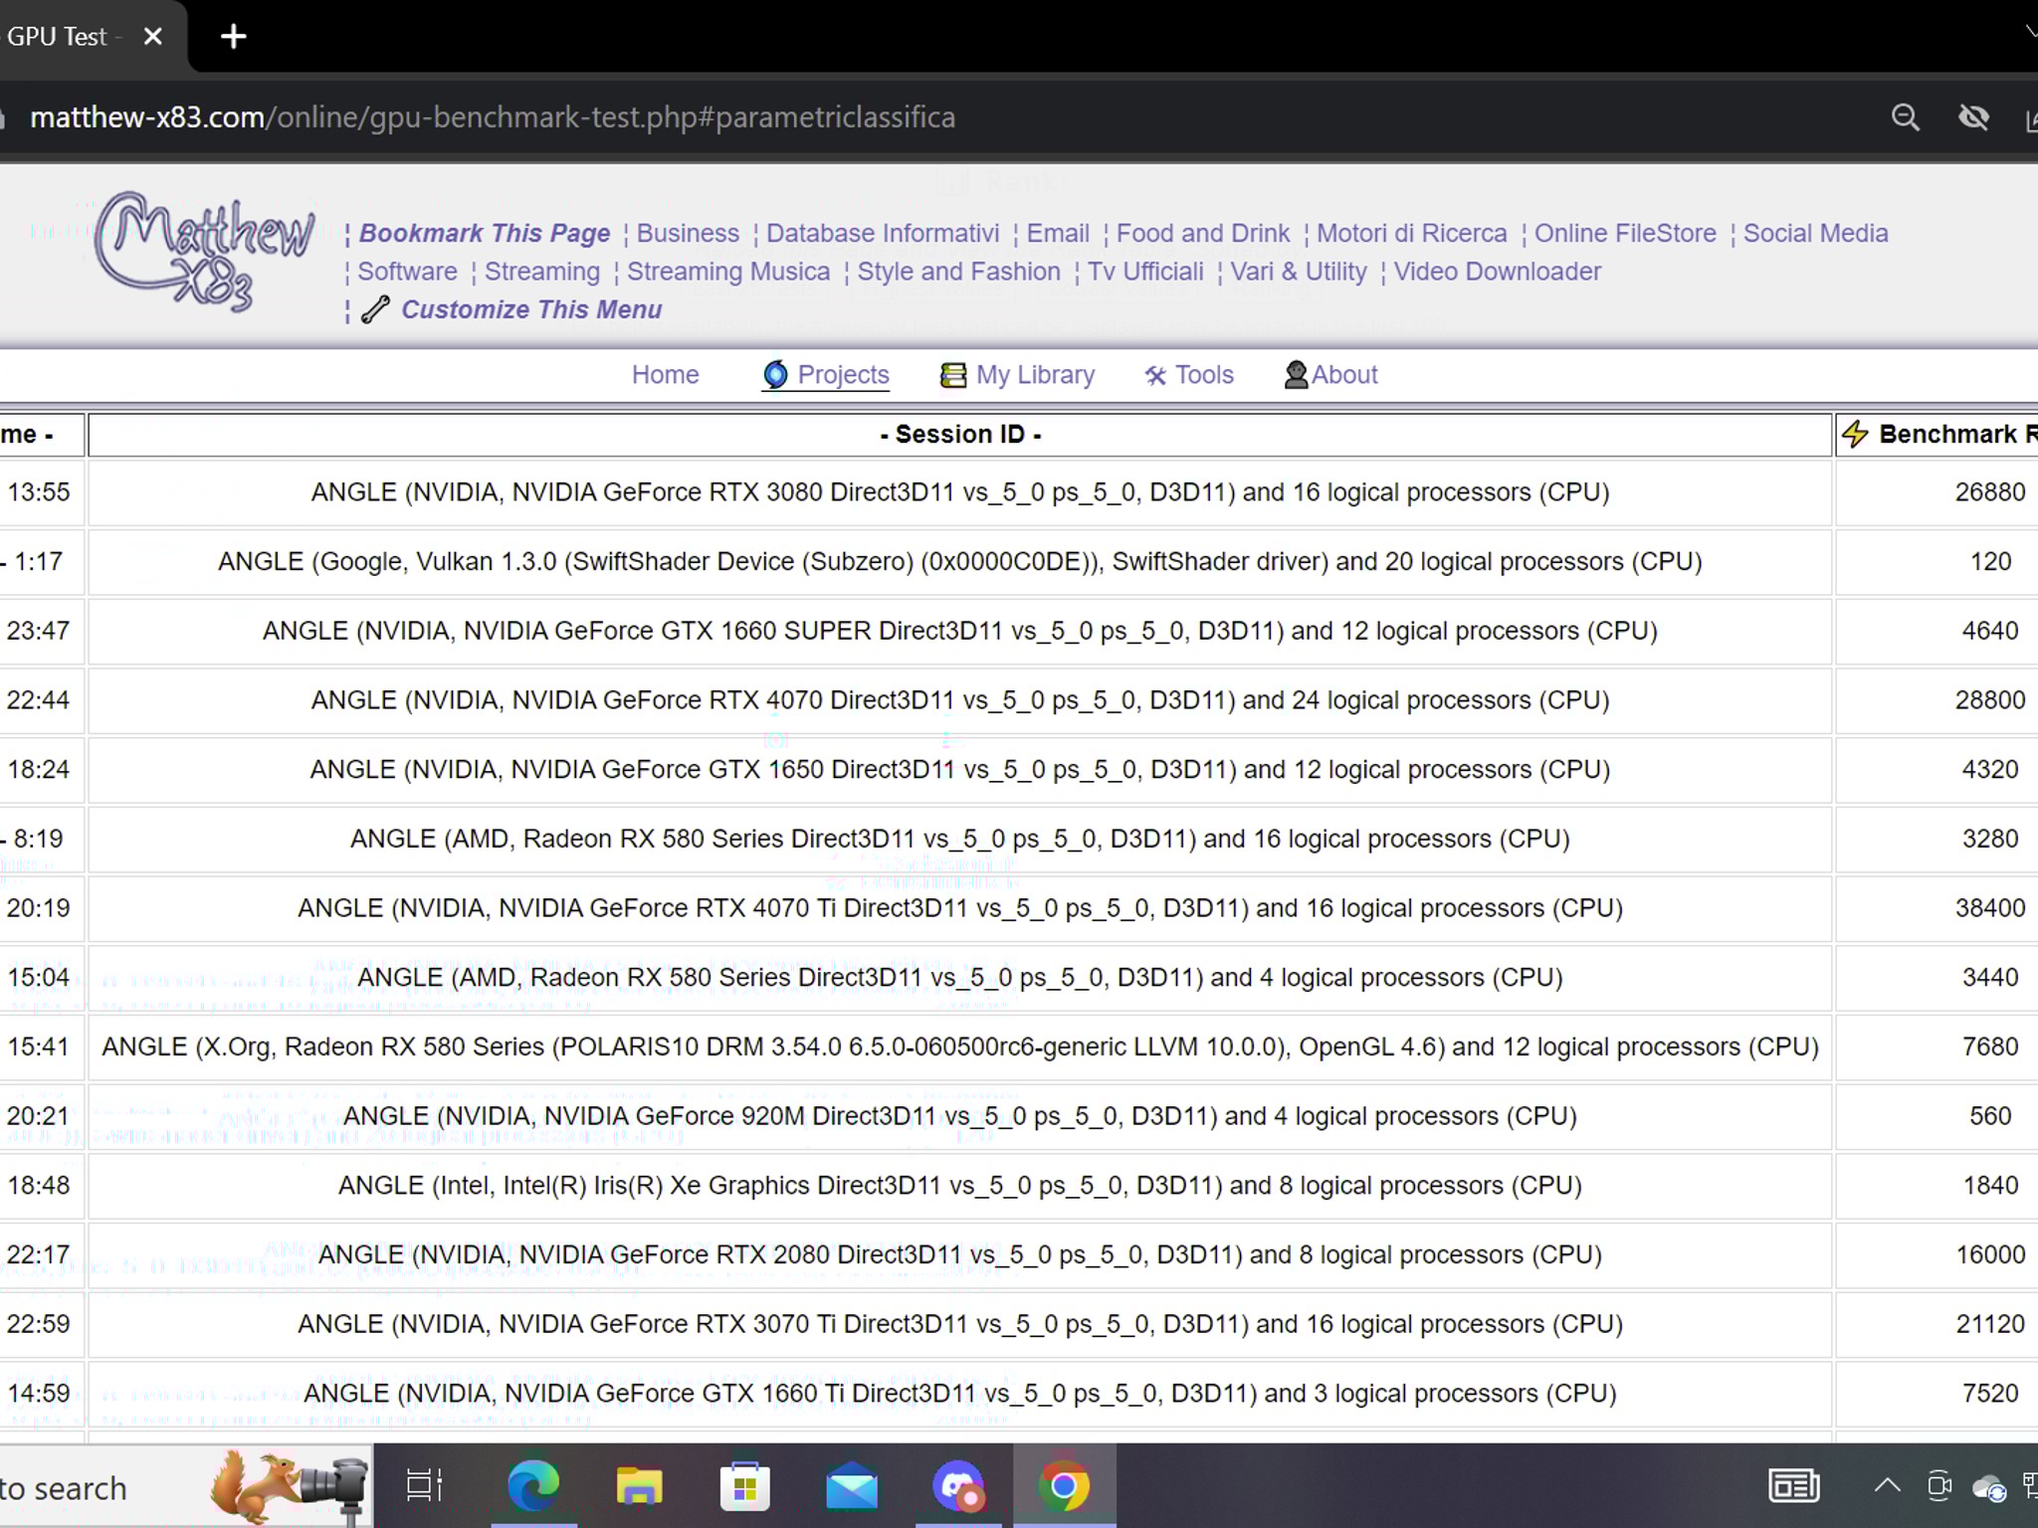Image resolution: width=2038 pixels, height=1528 pixels.
Task: Open Projects via the globe icon
Action: pos(775,375)
